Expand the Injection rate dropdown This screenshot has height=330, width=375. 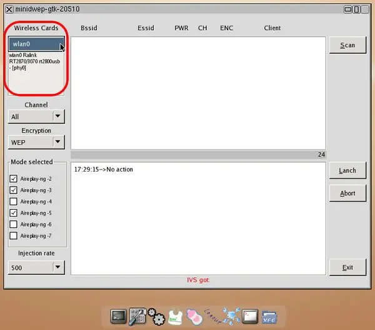(36, 267)
